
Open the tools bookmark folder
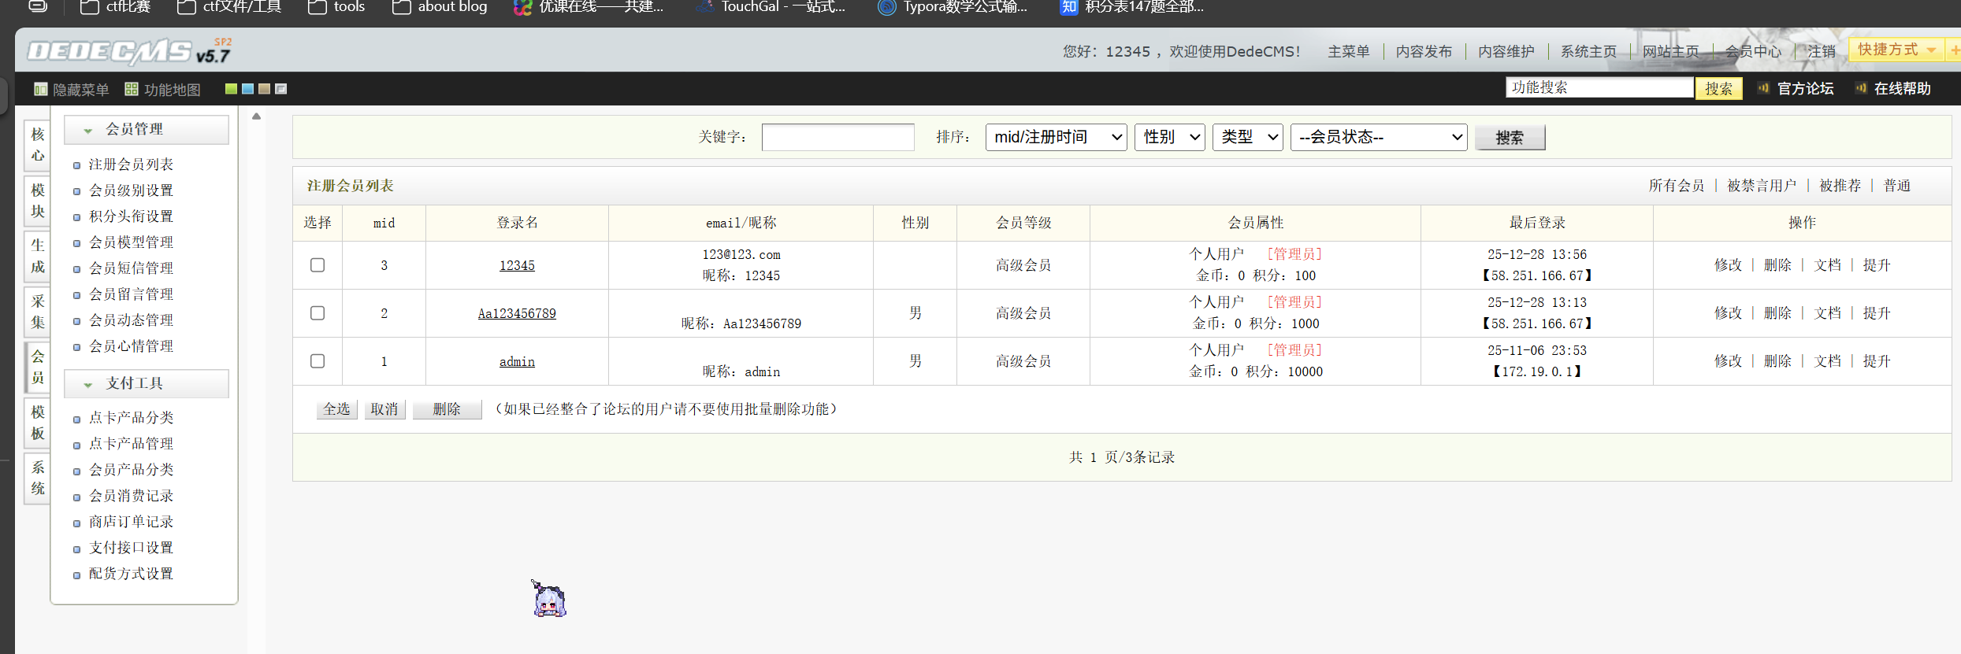(x=336, y=7)
